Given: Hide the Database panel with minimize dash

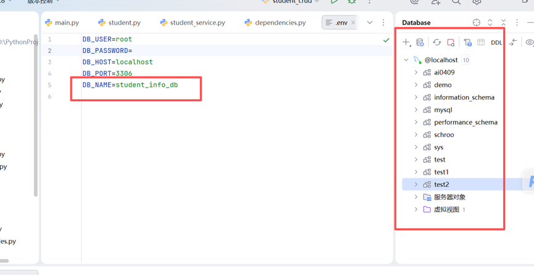Looking at the screenshot, I should coord(530,22).
